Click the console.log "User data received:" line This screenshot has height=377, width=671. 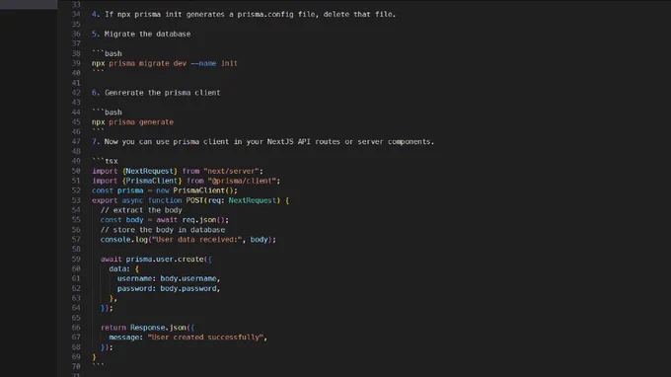188,240
